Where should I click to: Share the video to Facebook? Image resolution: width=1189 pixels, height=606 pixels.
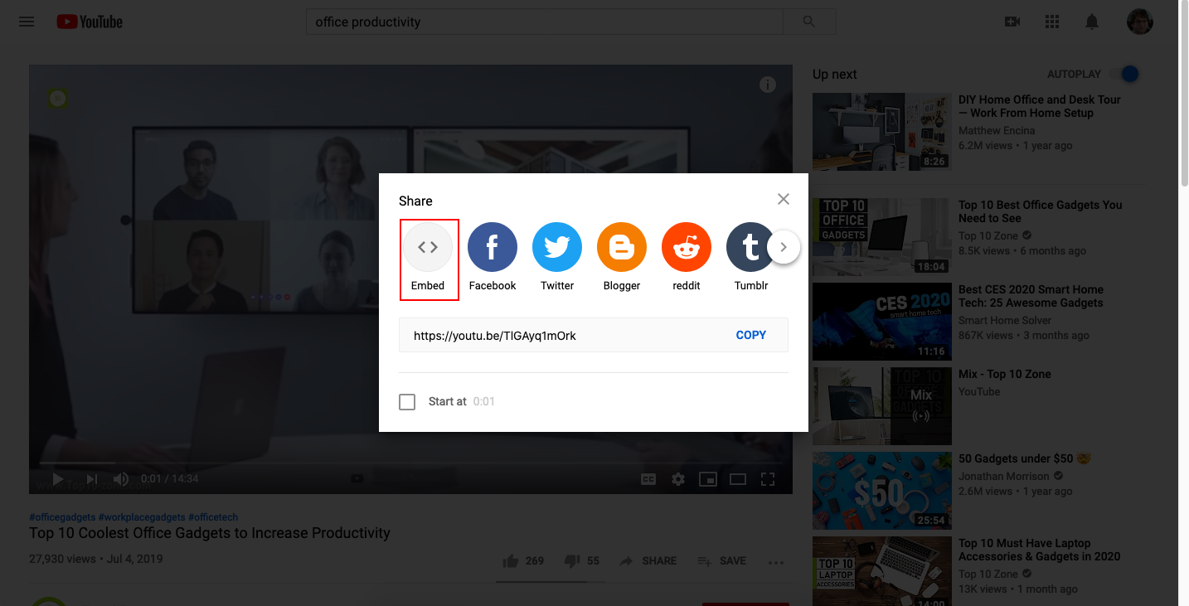[493, 257]
